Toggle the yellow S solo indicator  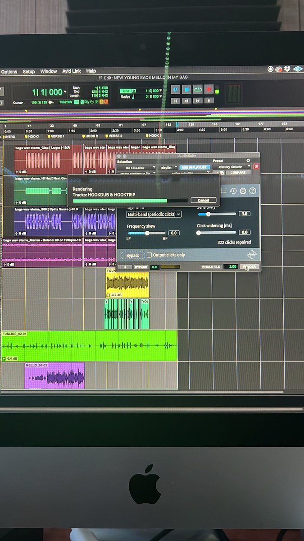[x=101, y=102]
